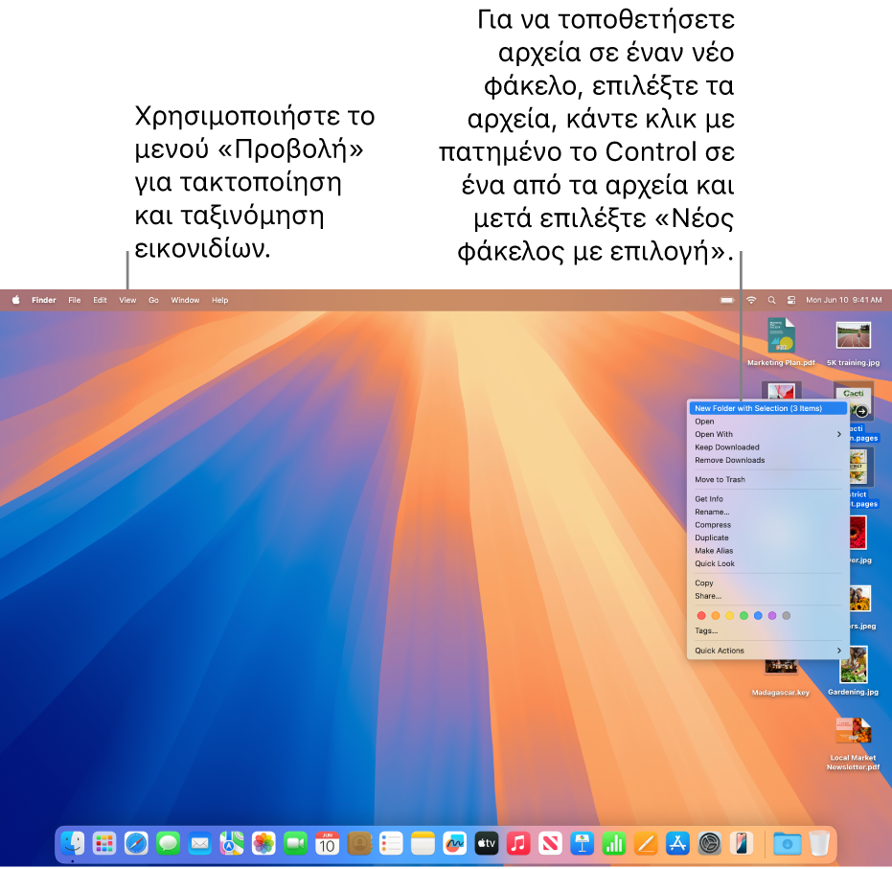Open Launchpad in the Dock
Screen dimensions: 892x869
104,843
